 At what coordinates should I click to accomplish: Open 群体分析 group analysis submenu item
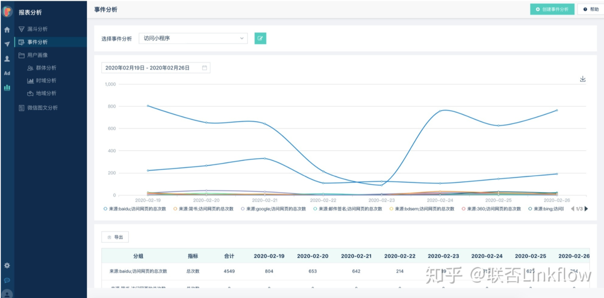click(42, 68)
